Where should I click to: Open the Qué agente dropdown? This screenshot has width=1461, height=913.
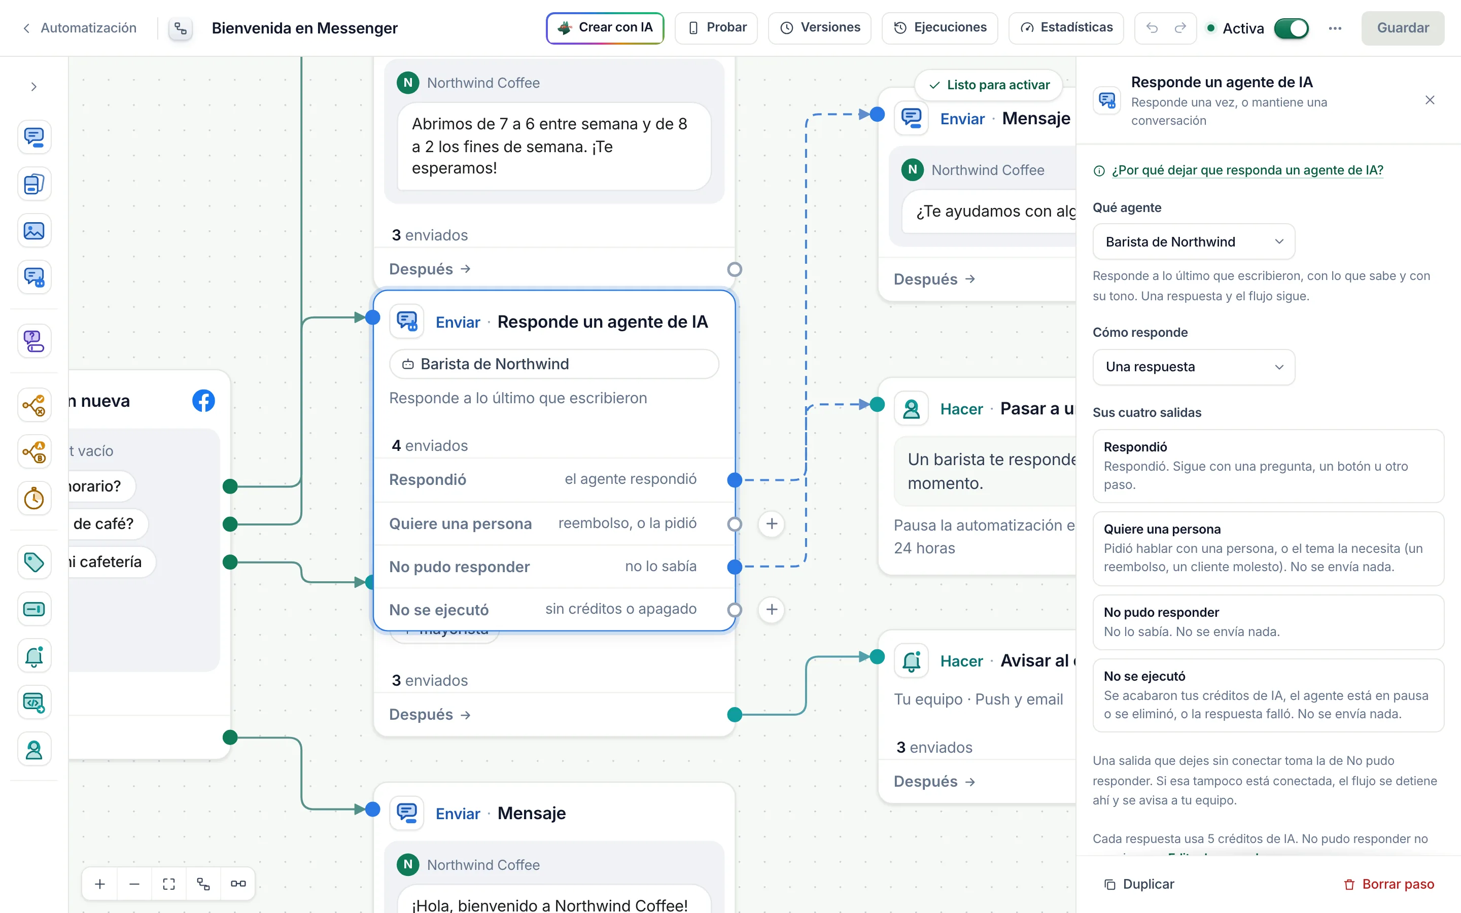1194,241
